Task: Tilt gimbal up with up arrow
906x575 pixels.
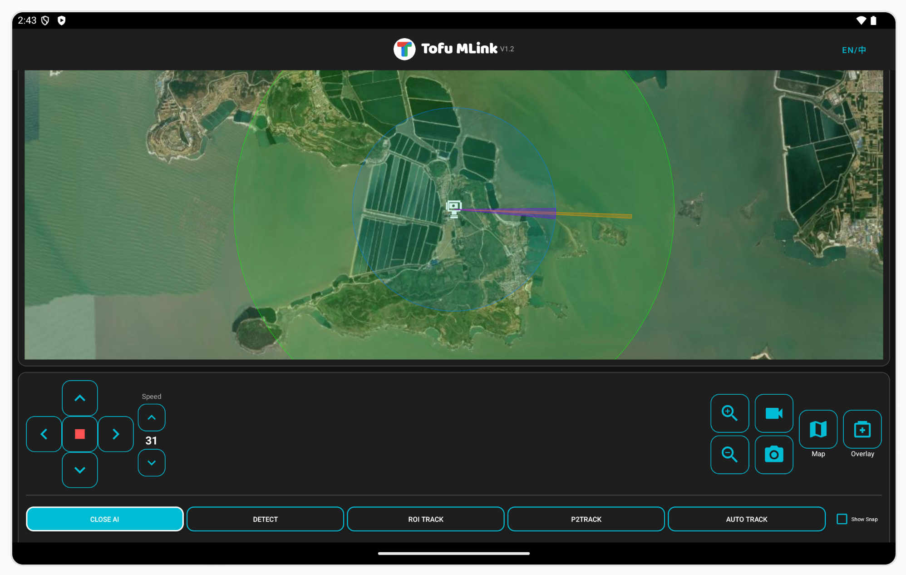Action: tap(80, 398)
